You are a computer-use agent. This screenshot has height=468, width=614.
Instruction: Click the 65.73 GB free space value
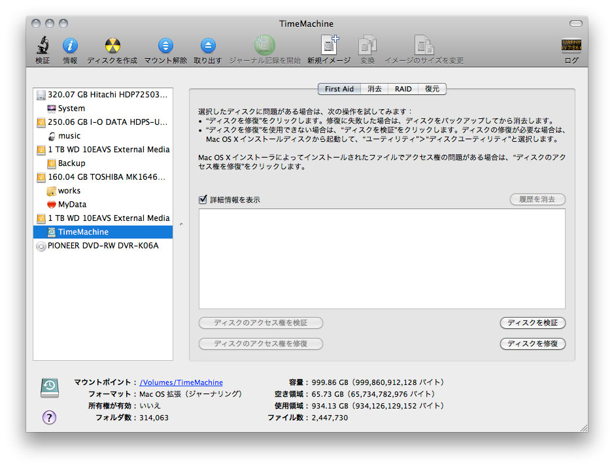pyautogui.click(x=373, y=394)
